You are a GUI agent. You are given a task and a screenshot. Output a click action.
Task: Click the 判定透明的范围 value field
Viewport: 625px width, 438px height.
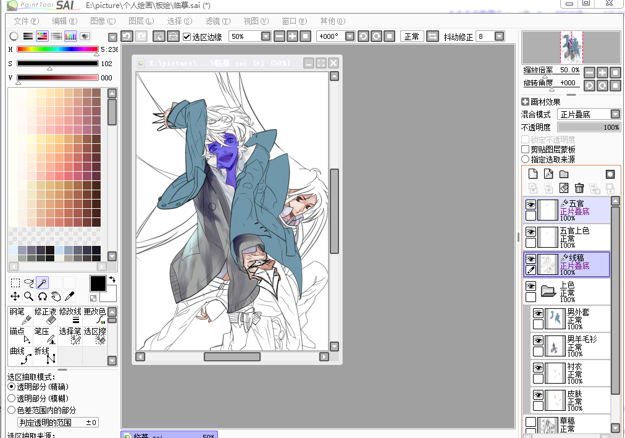(58, 423)
